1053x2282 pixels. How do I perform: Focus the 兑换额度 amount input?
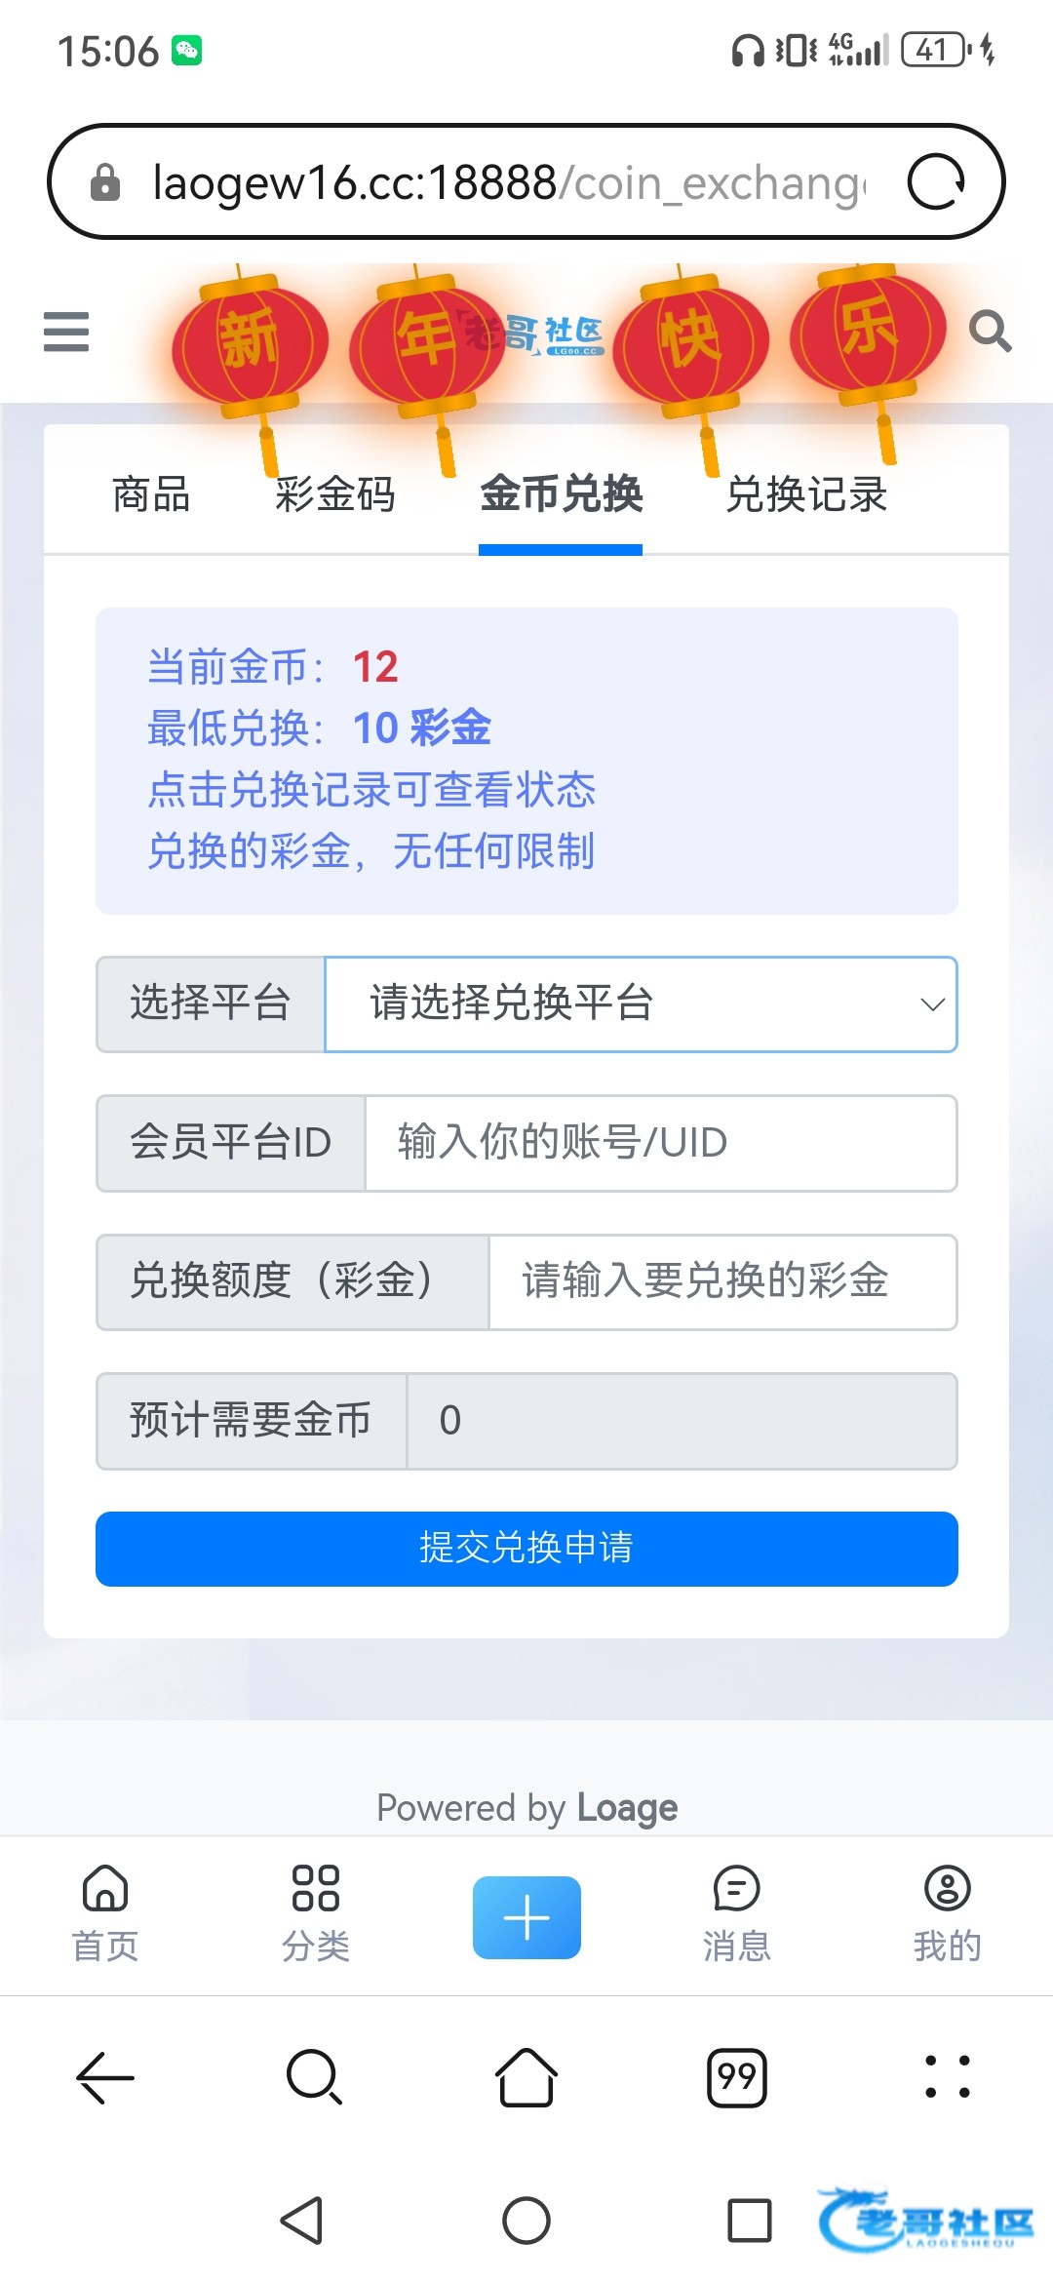(721, 1281)
